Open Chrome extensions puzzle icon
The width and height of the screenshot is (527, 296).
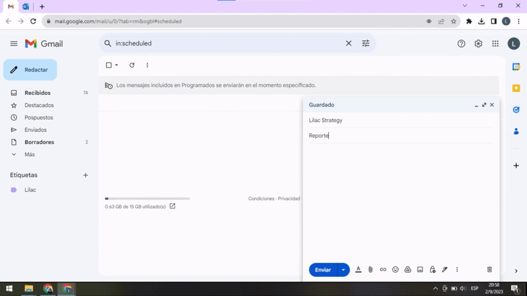(x=469, y=21)
